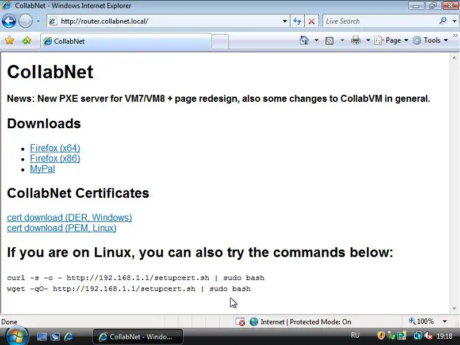Click Switch between windows quick launch icon

[x=55, y=336]
